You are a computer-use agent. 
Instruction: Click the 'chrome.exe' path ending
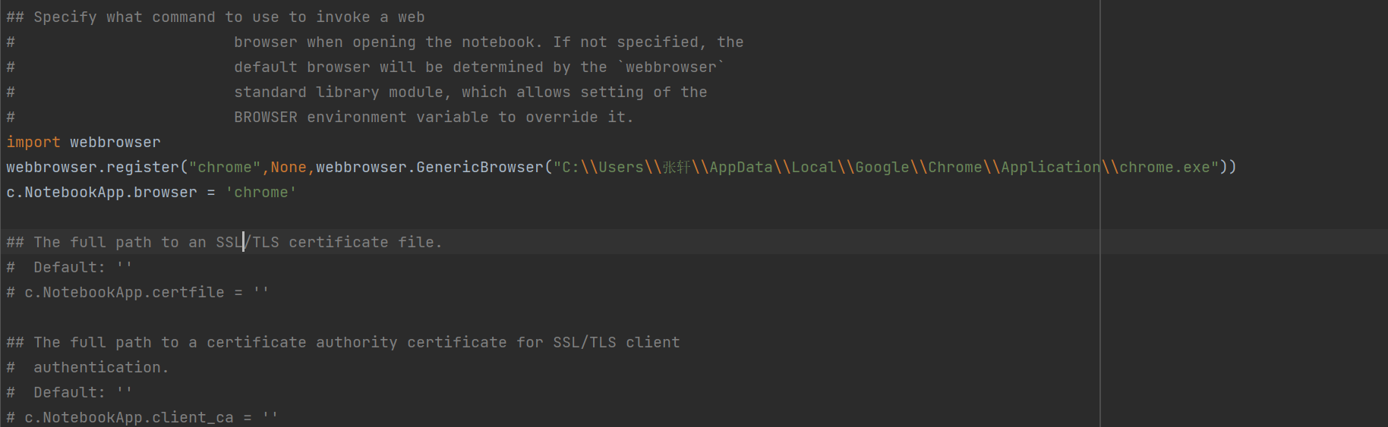pos(1165,167)
